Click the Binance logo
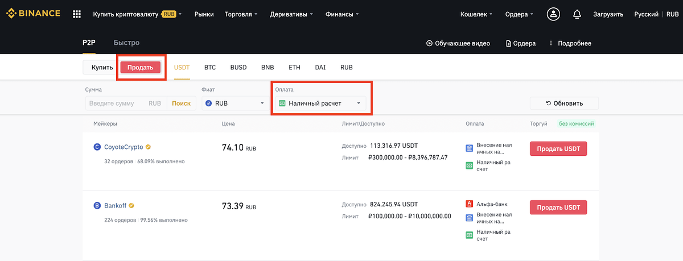 point(34,14)
